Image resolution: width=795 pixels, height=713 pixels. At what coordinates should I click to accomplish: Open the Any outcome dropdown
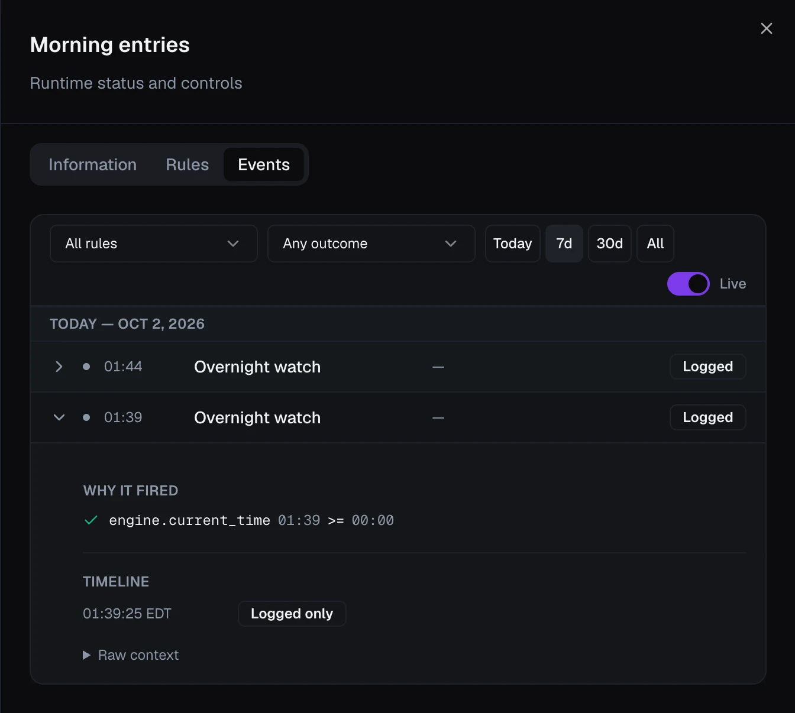click(x=371, y=244)
